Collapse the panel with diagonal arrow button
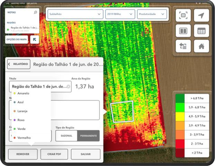 pos(35,40)
